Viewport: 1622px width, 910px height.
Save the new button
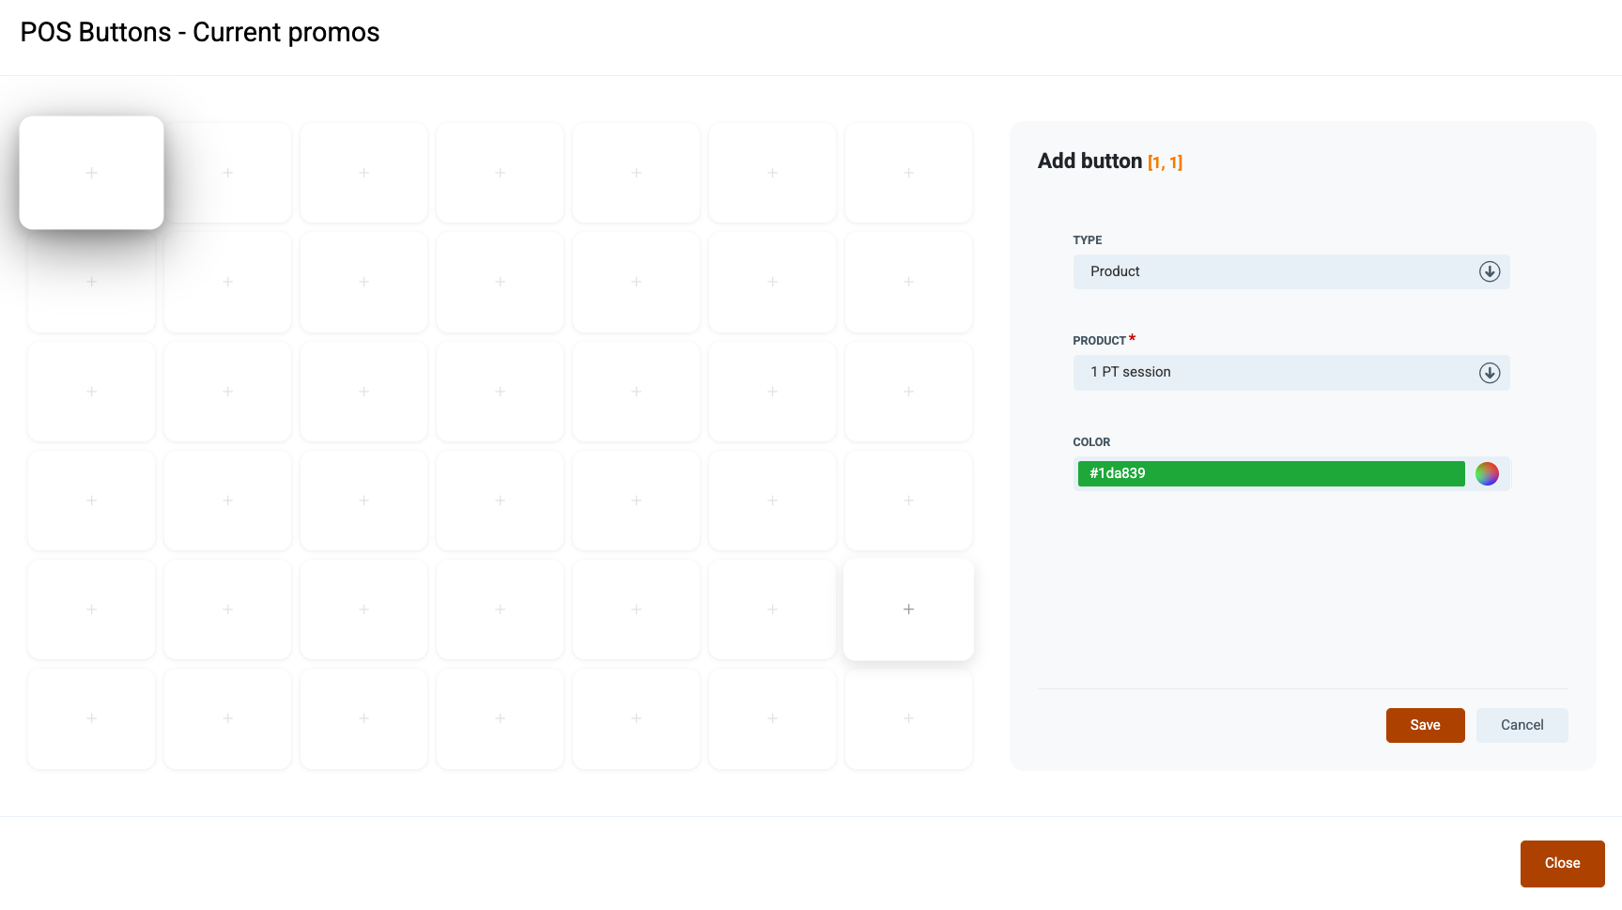[1425, 725]
